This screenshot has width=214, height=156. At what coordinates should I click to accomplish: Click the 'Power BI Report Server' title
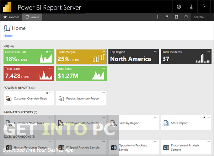pyautogui.click(x=49, y=7)
